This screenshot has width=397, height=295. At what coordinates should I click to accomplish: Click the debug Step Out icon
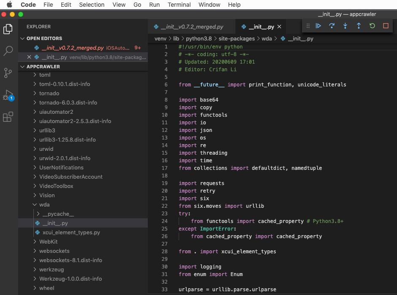[x=359, y=26]
